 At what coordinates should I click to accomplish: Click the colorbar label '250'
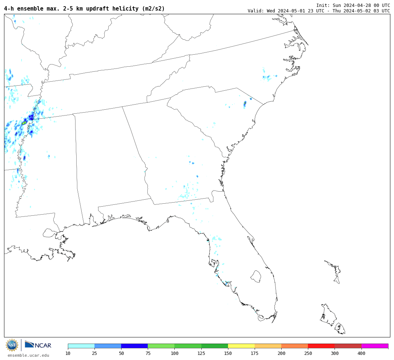click(x=308, y=353)
